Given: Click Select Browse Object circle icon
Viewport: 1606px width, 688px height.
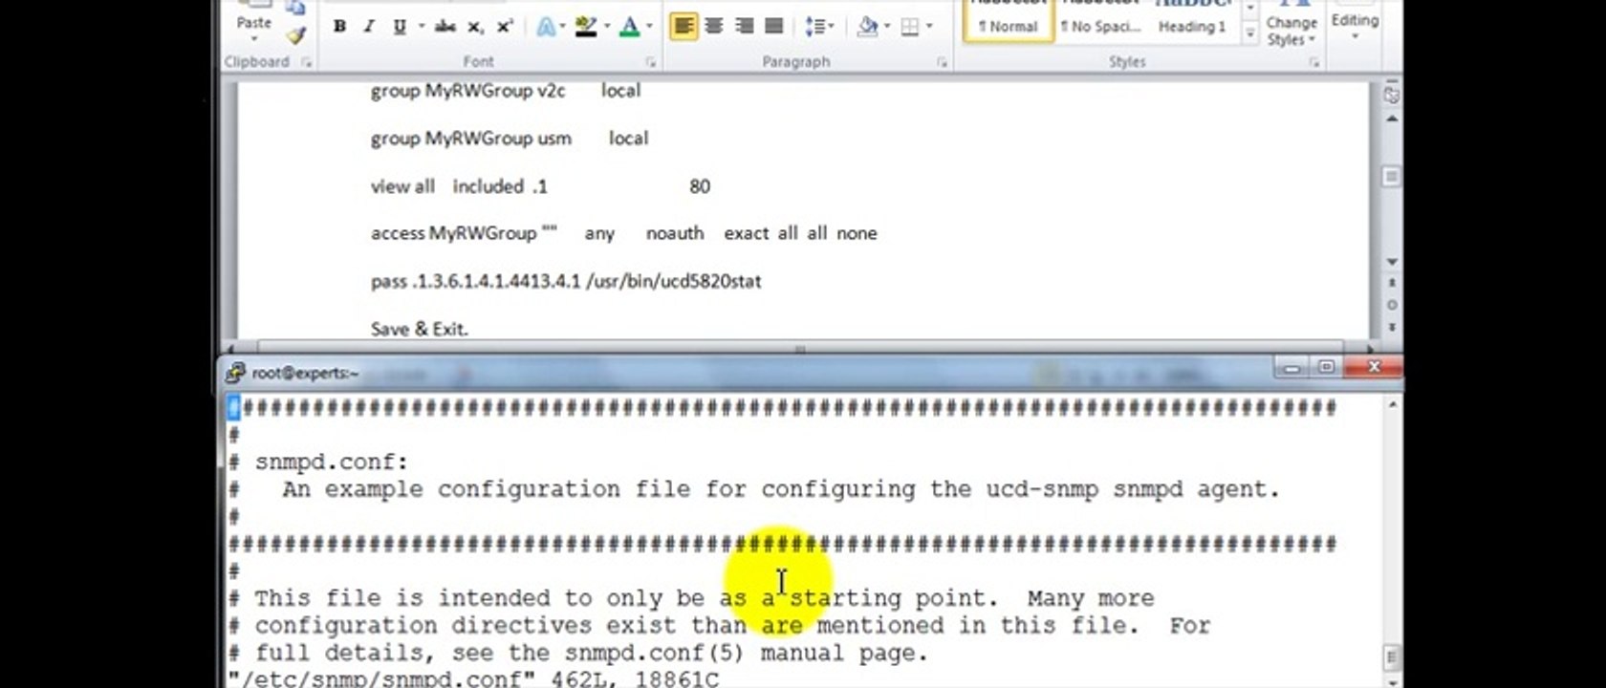Looking at the screenshot, I should click(1392, 305).
